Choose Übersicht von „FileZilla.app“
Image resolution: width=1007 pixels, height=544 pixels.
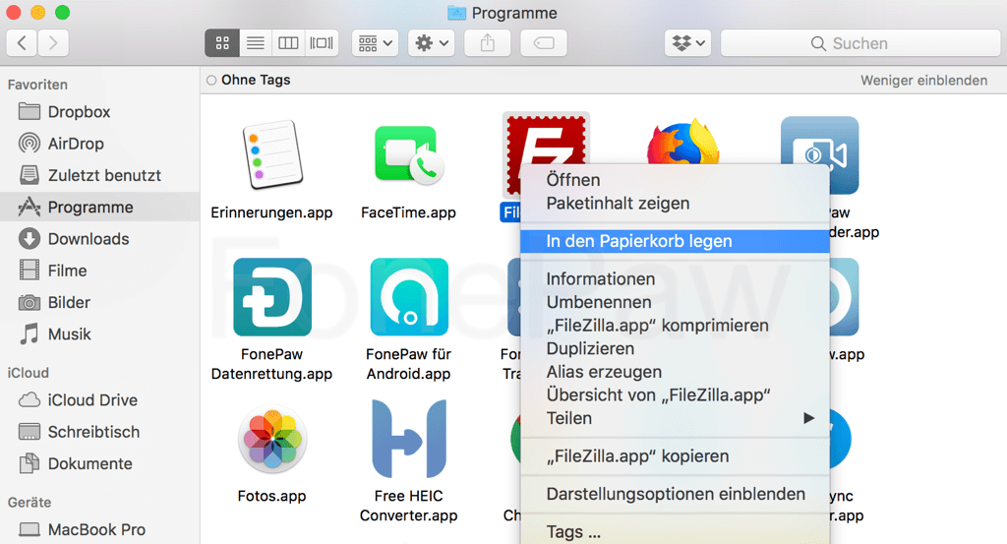click(x=675, y=394)
